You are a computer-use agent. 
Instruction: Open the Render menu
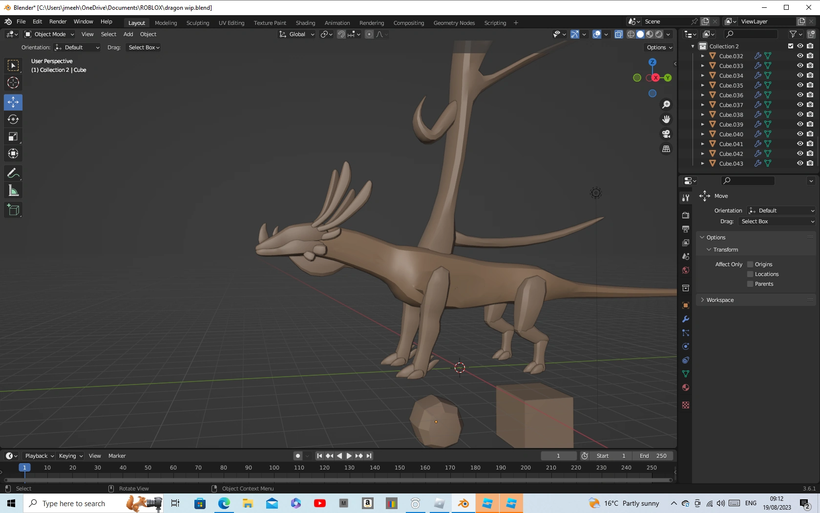pos(58,21)
